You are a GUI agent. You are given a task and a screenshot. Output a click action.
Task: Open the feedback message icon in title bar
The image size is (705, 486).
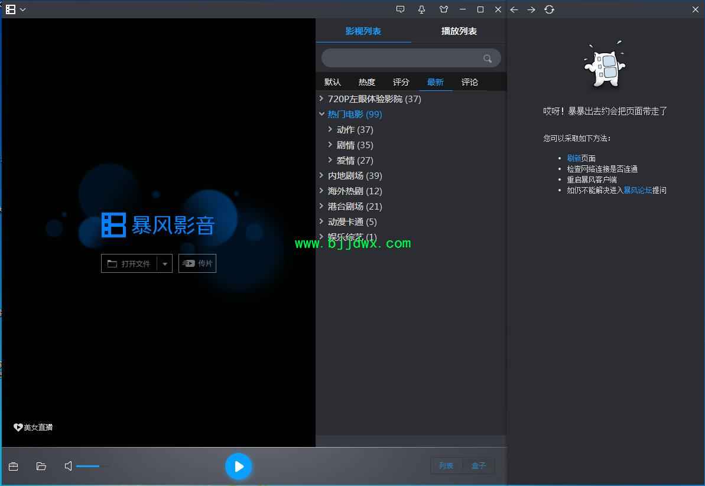(x=400, y=9)
